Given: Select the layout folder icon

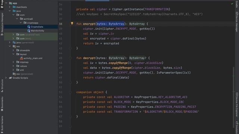Looking at the screenshot, I should (x=18, y=54).
